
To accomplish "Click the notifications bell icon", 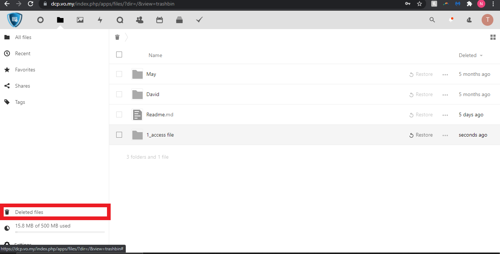I will (x=451, y=20).
